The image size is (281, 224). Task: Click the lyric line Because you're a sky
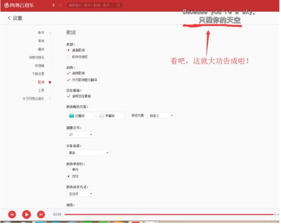[x=219, y=12]
